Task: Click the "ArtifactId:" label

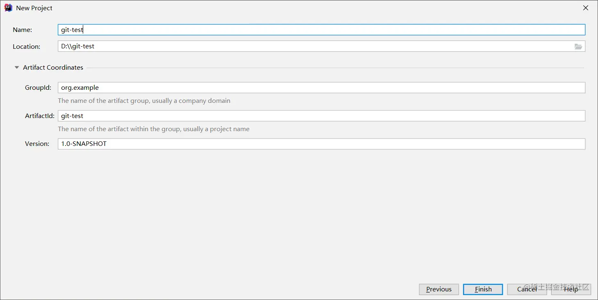Action: click(x=40, y=116)
